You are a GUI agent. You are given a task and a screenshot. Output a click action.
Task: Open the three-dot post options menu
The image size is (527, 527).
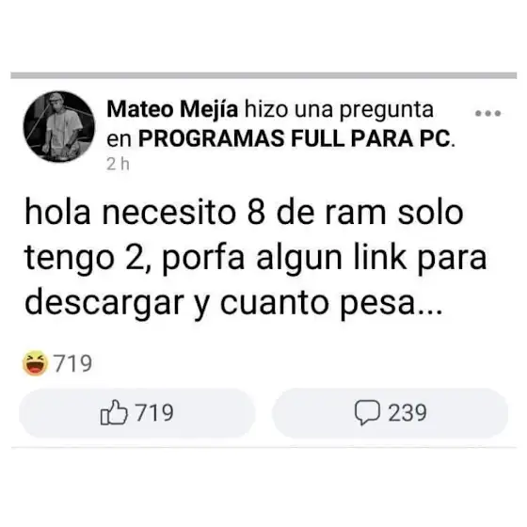pyautogui.click(x=488, y=113)
